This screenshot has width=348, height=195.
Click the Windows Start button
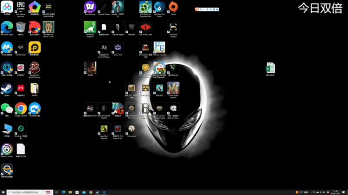click(x=3, y=192)
